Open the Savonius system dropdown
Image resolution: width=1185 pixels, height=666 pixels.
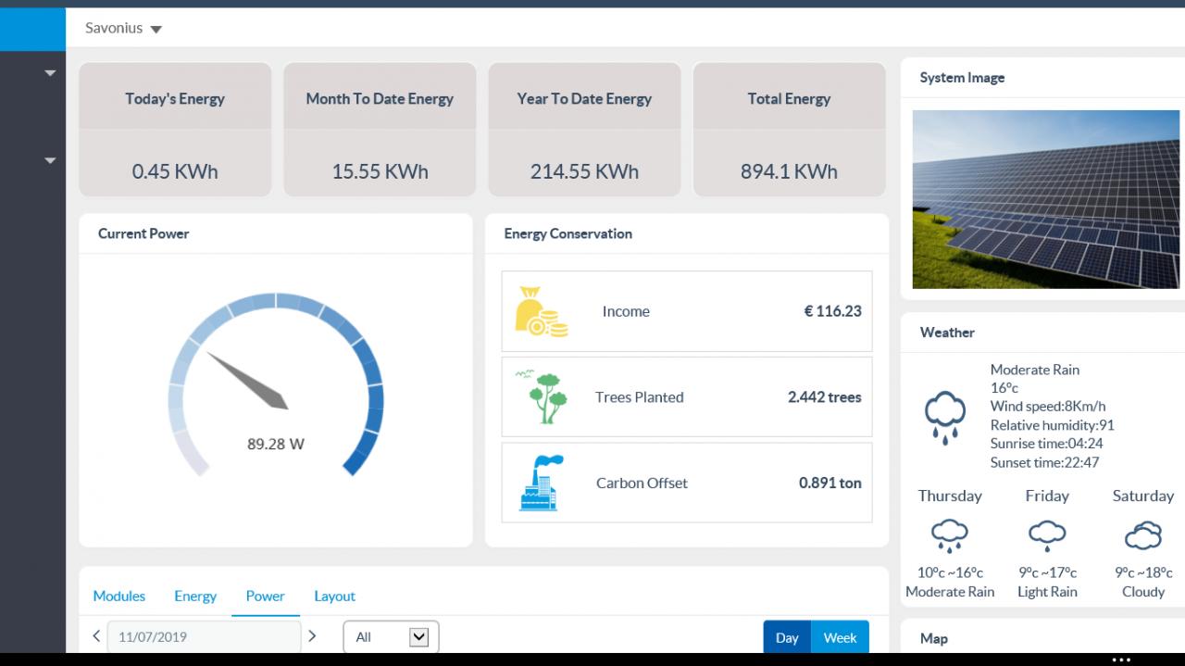123,28
